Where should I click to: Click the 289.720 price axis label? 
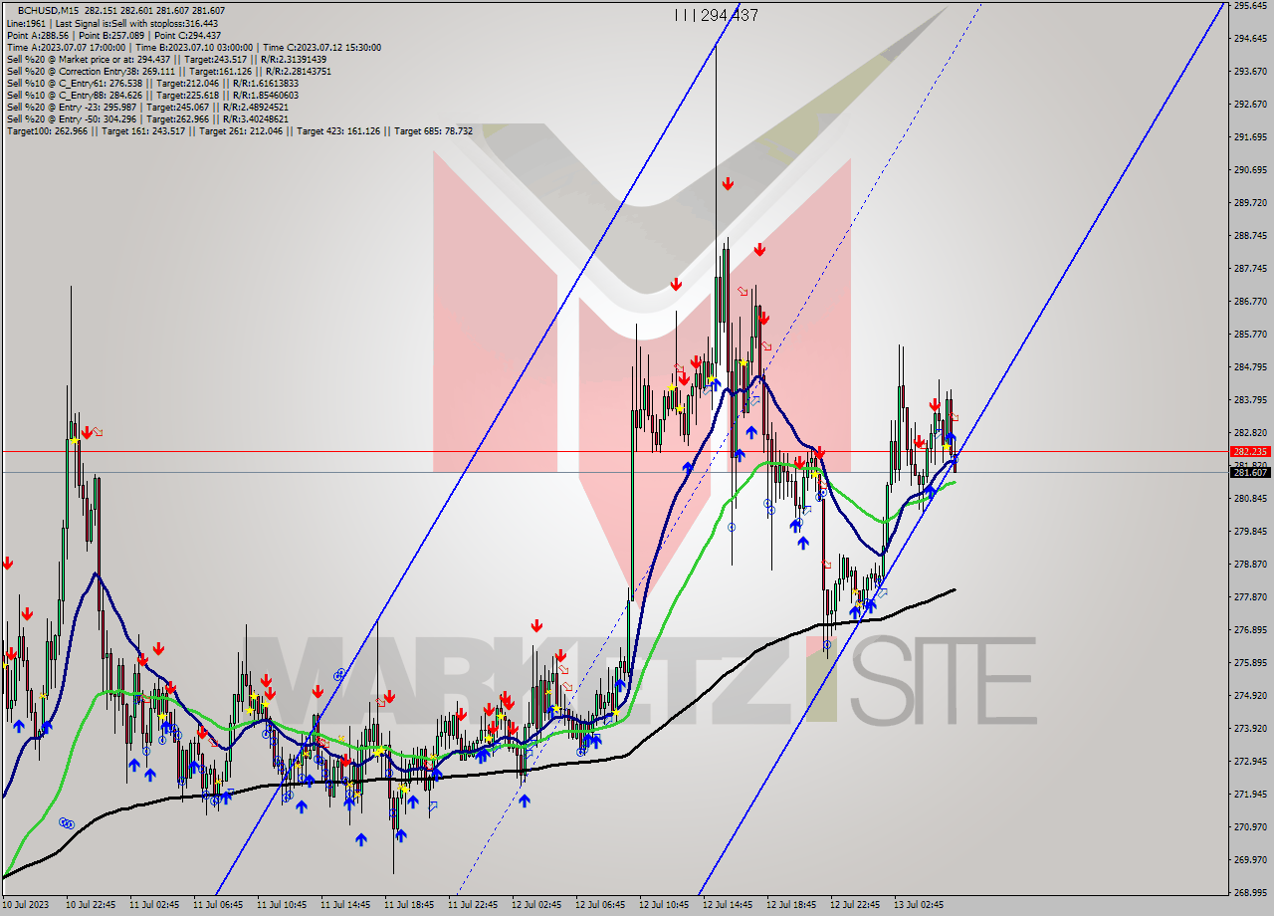point(1251,203)
